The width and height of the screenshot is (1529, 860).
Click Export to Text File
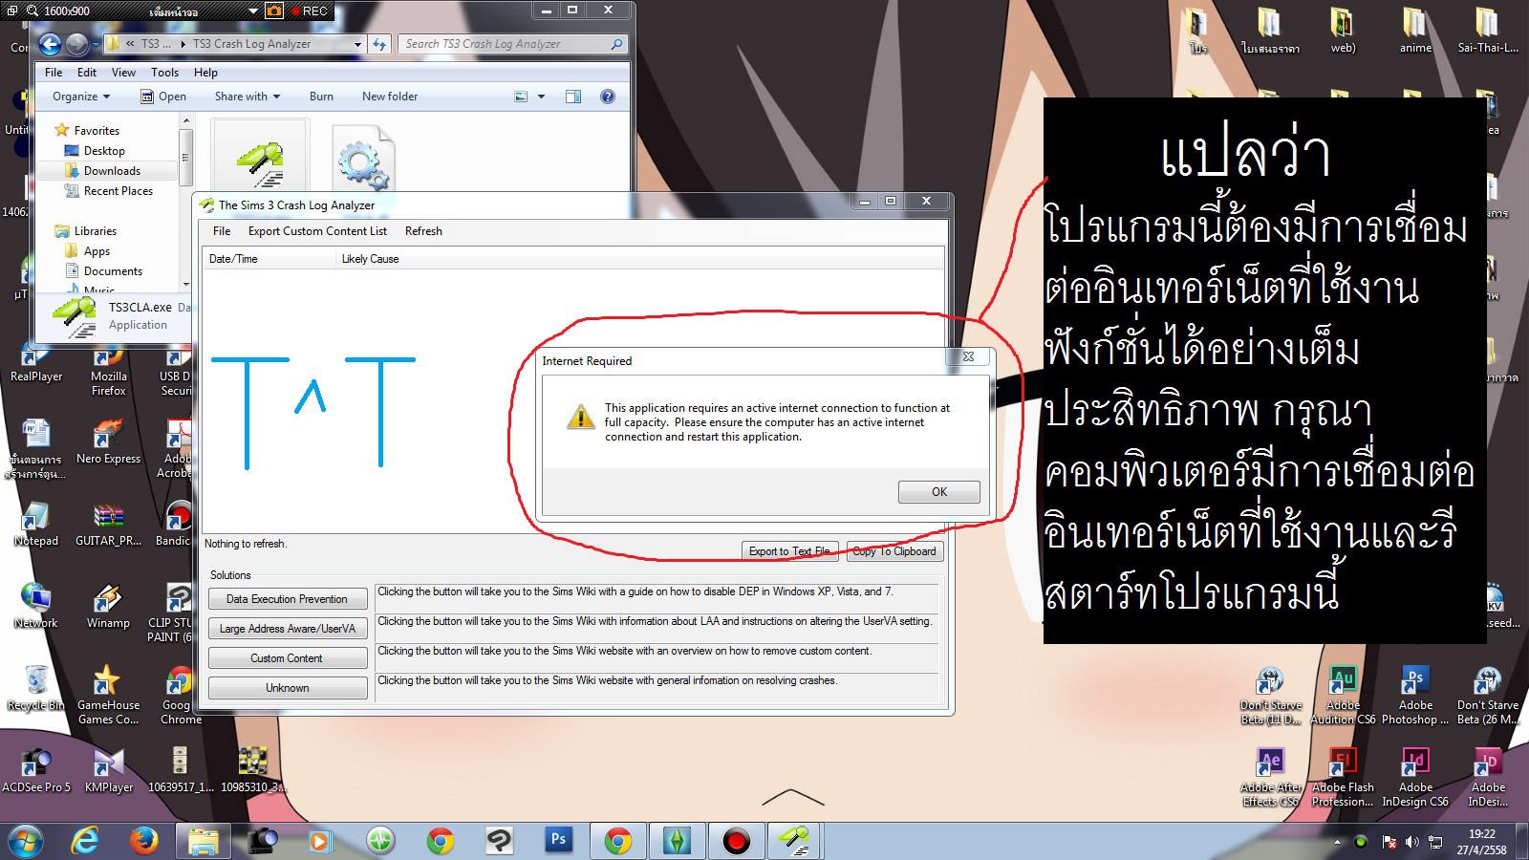click(789, 551)
